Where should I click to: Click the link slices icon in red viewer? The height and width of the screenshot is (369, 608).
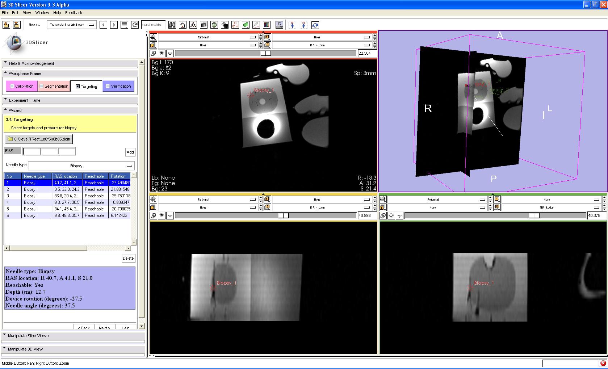154,53
